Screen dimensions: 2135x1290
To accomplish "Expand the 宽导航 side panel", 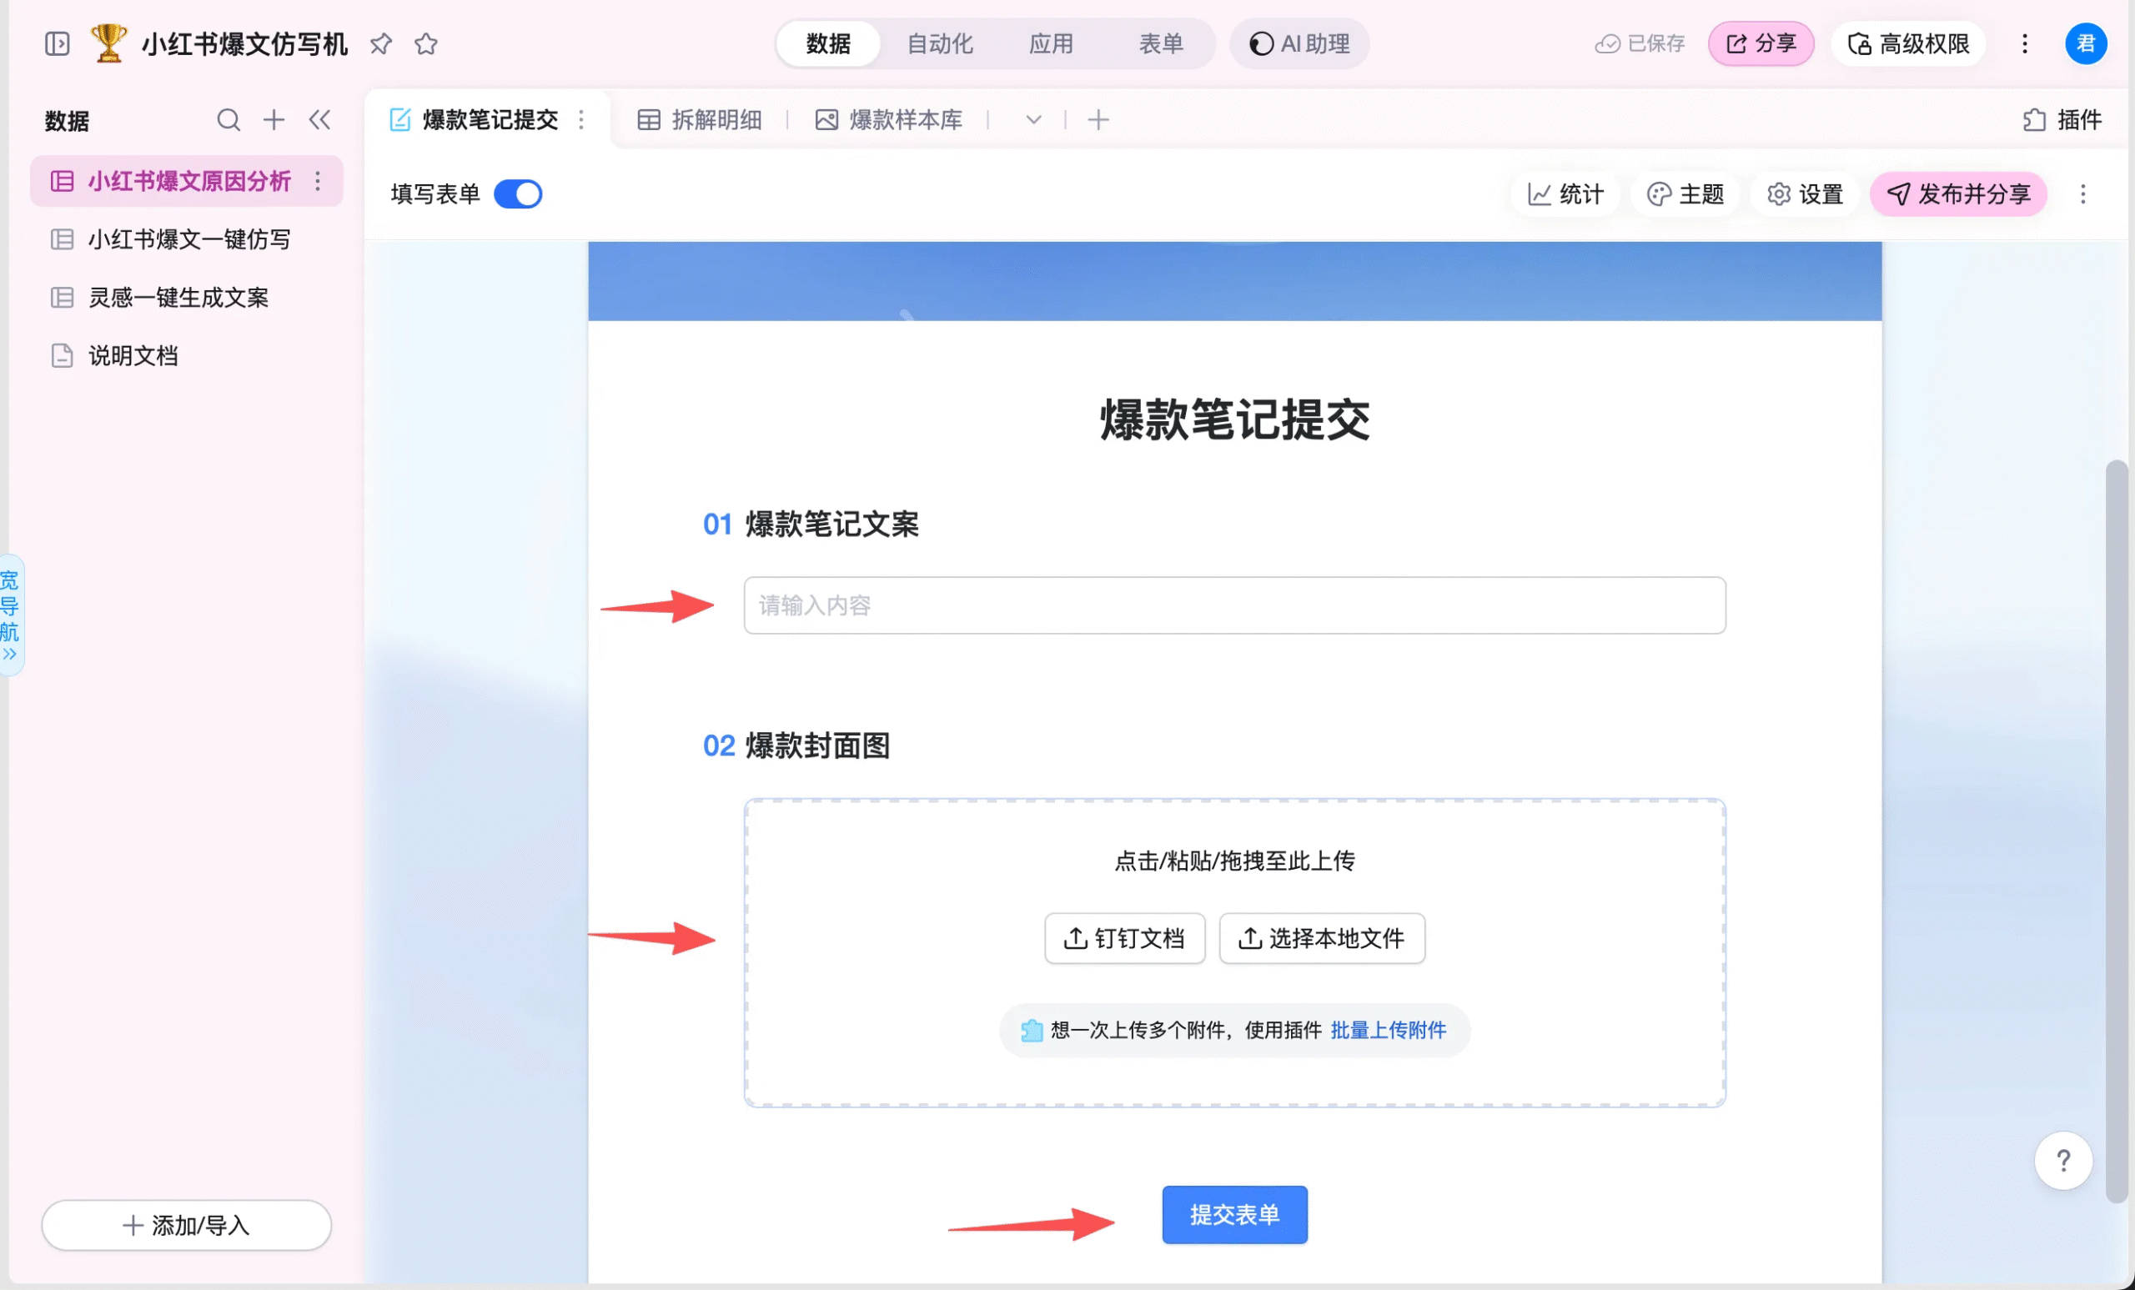I will (x=10, y=616).
